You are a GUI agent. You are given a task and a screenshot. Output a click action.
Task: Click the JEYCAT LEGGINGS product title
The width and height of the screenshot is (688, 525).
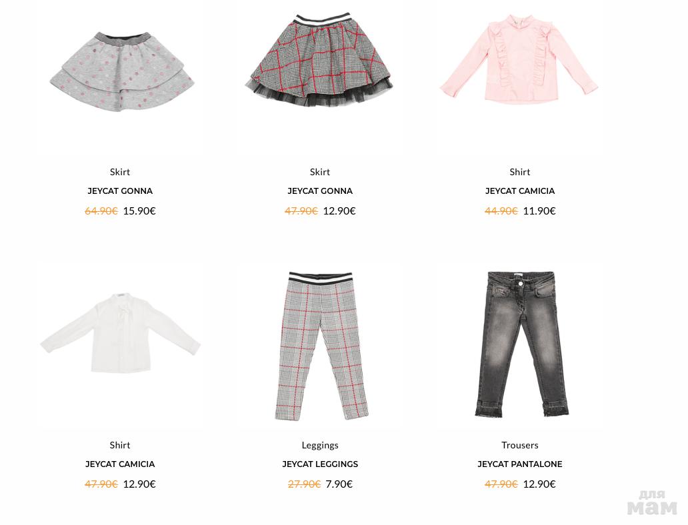click(320, 464)
